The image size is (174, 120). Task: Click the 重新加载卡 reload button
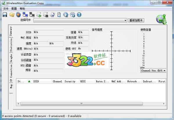pos(136,20)
